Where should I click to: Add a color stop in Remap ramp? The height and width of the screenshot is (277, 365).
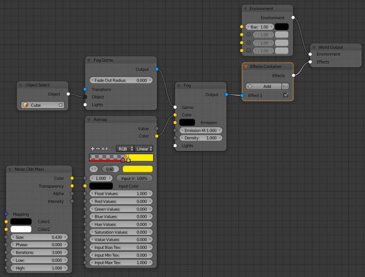pos(92,148)
